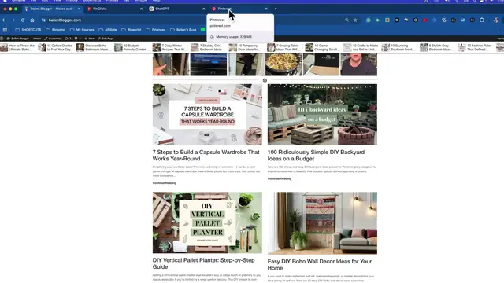Open '10 Crafts to Make and Sell' post
Image resolution: width=504 pixels, height=283 pixels.
361,47
